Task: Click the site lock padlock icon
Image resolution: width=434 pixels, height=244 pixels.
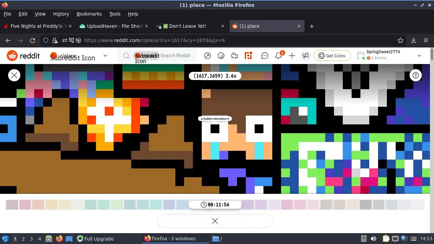Action: point(55,40)
